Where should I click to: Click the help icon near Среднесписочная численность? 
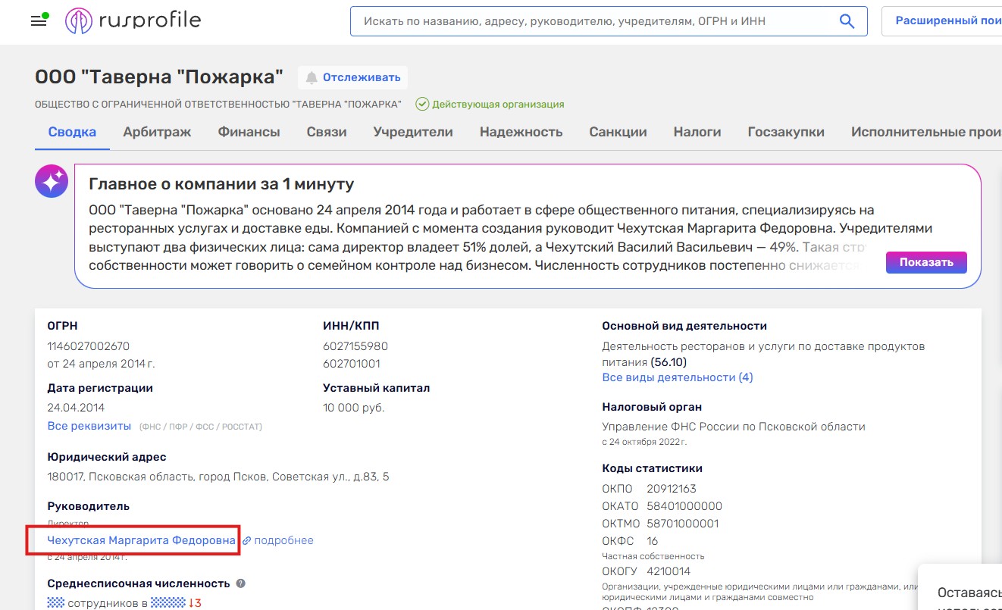click(241, 583)
